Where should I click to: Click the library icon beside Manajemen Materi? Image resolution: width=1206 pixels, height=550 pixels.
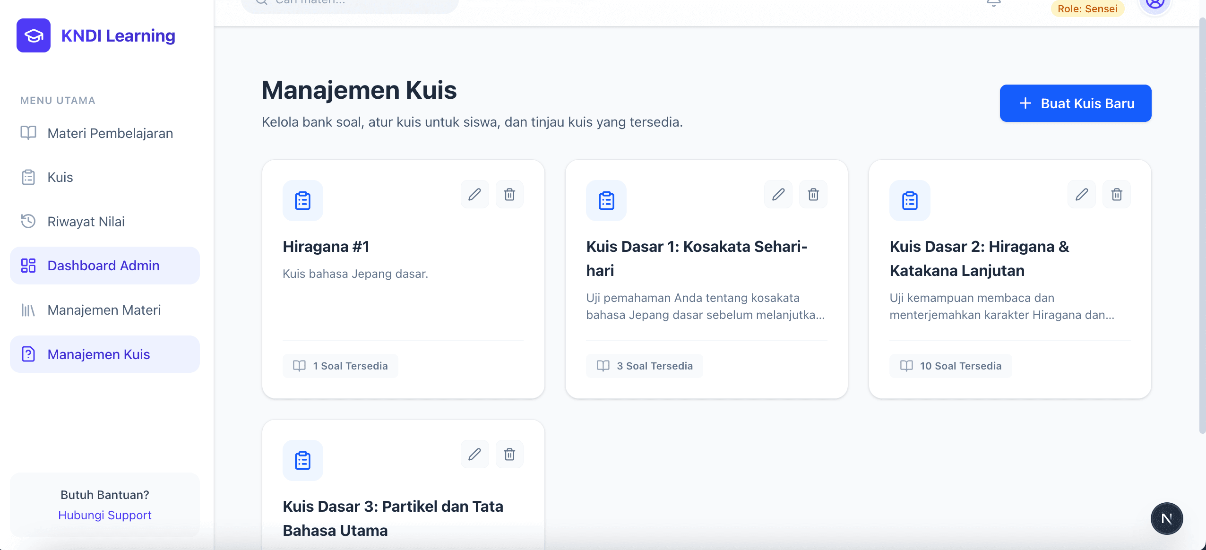point(28,310)
